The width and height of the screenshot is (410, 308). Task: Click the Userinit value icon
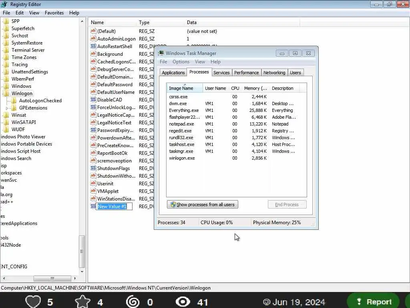(93, 183)
